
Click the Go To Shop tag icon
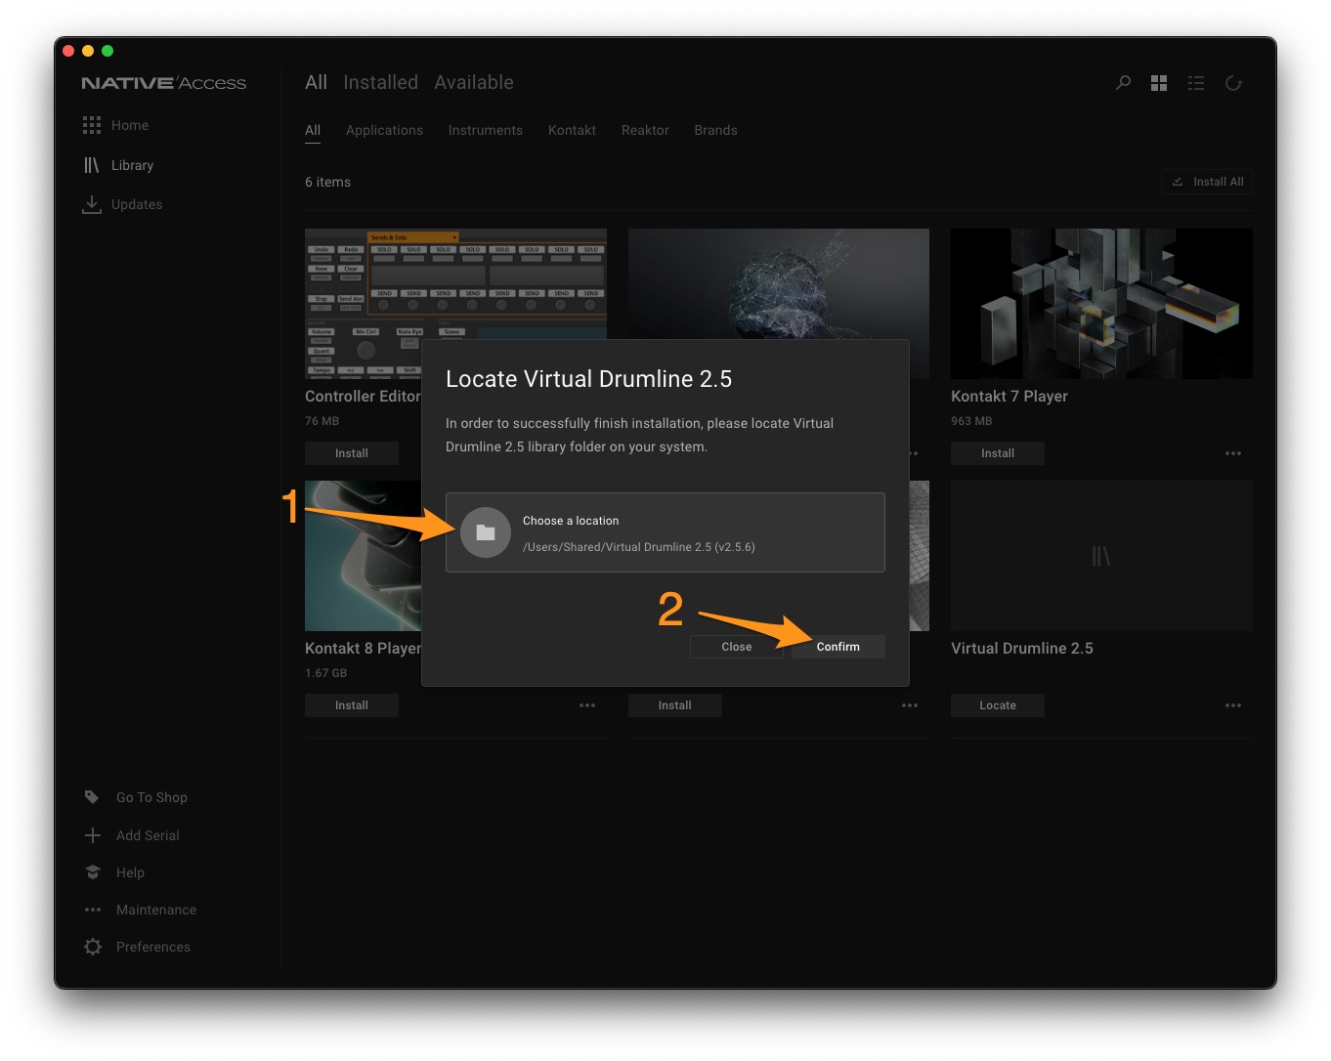coord(92,797)
